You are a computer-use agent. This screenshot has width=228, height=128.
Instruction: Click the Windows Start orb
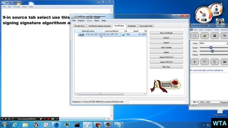coord(4,125)
